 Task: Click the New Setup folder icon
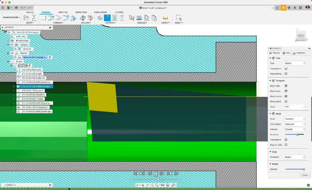coord(26,18)
